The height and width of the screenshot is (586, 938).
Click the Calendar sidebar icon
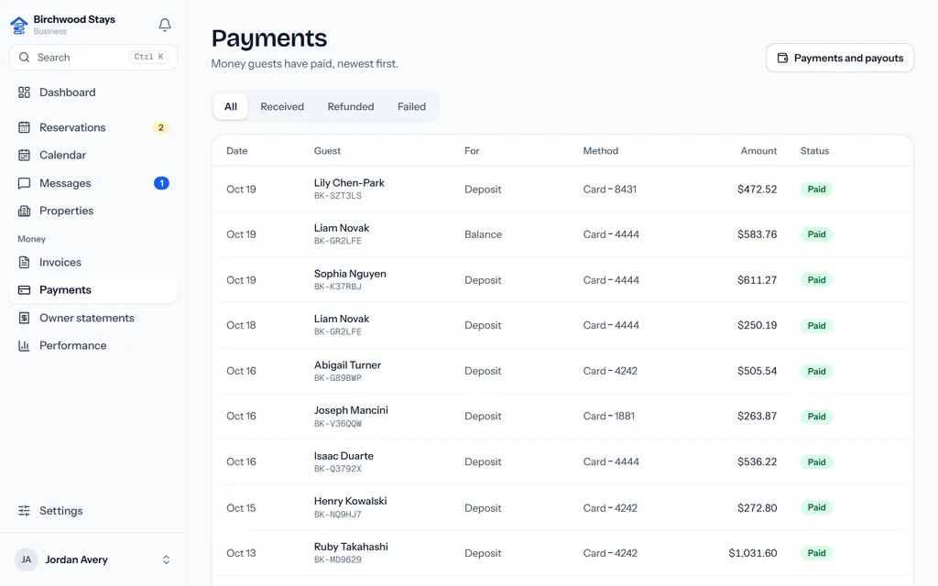tap(24, 155)
